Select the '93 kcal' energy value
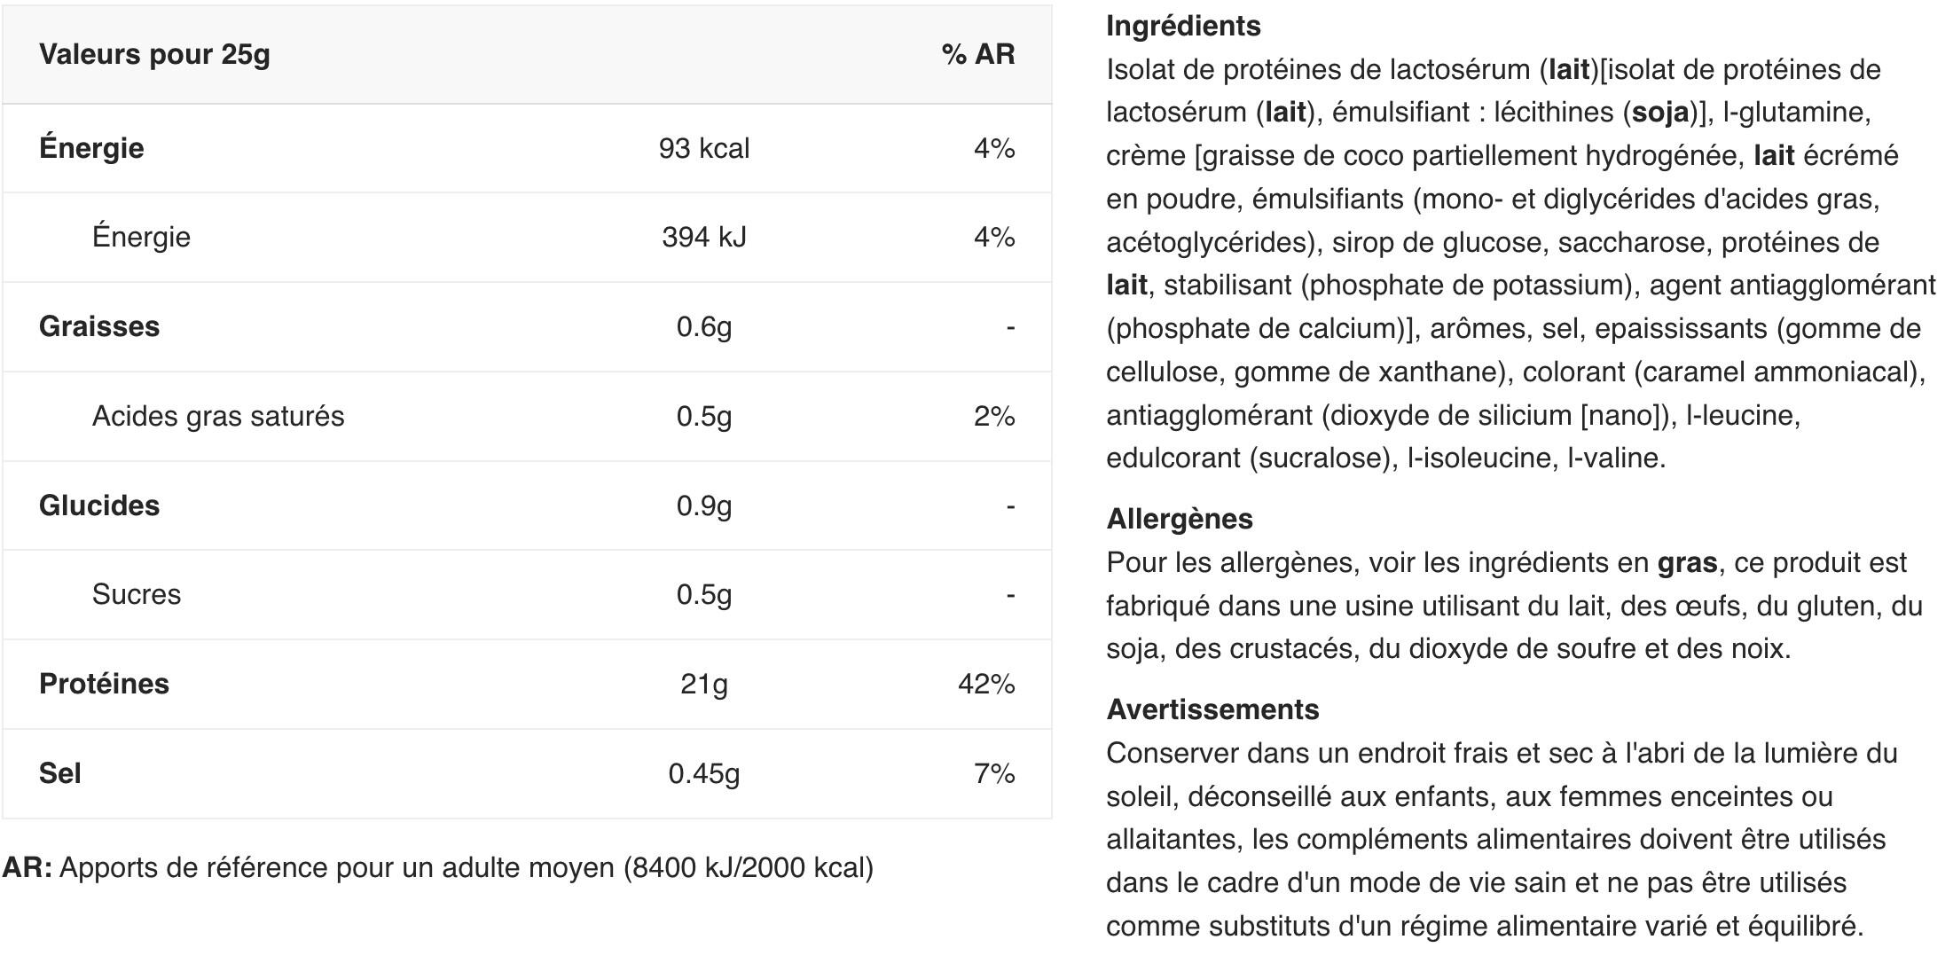1953x979 pixels. (x=704, y=148)
